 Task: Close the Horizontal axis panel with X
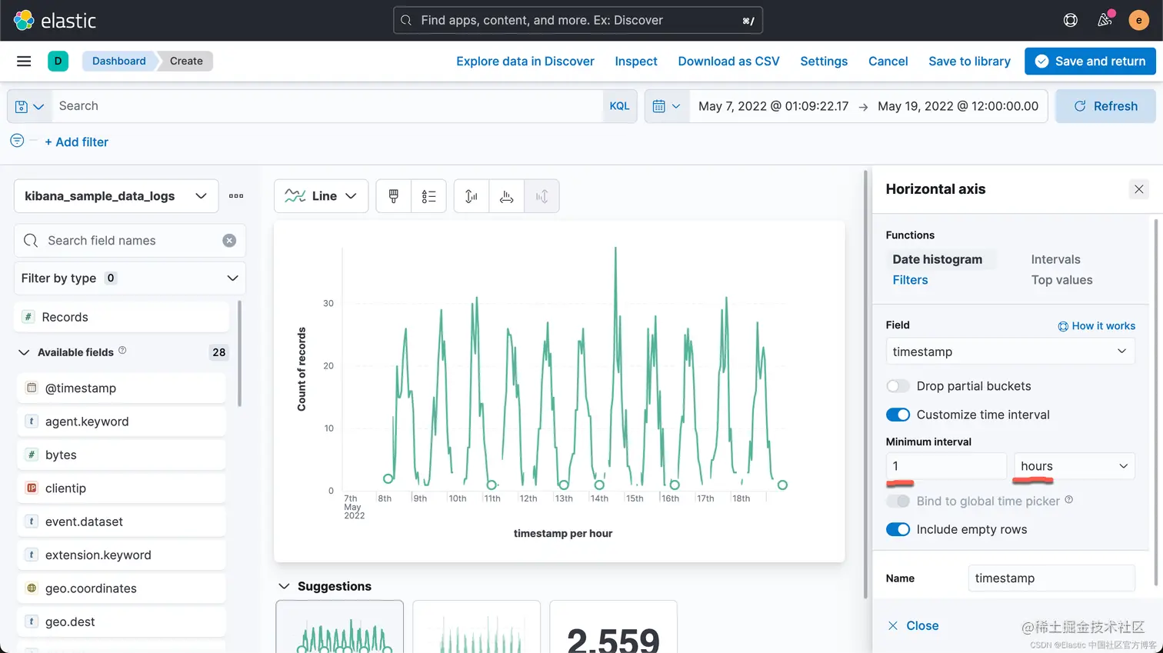pos(1138,188)
